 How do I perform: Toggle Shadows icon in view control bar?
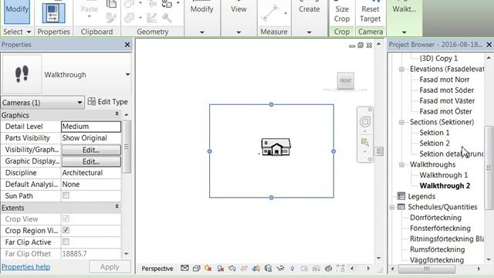220,269
